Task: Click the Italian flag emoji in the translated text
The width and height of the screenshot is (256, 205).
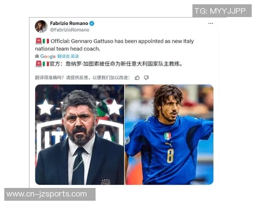Action: pyautogui.click(x=46, y=64)
